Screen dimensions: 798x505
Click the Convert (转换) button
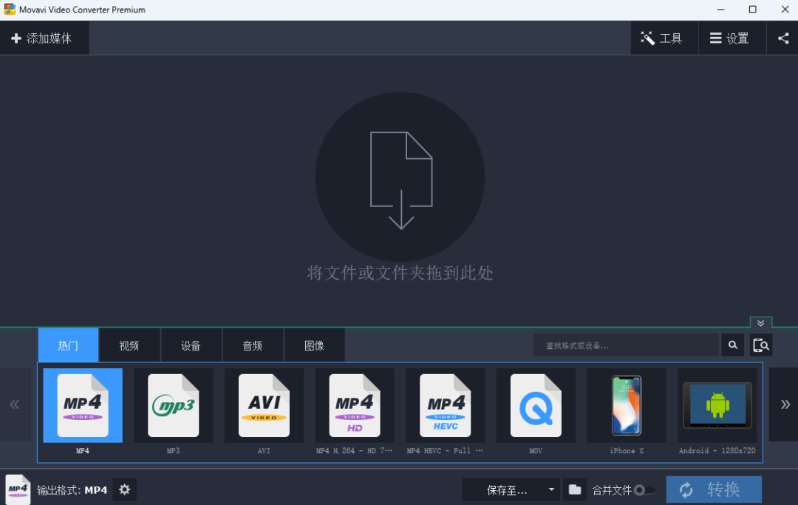[x=714, y=489]
